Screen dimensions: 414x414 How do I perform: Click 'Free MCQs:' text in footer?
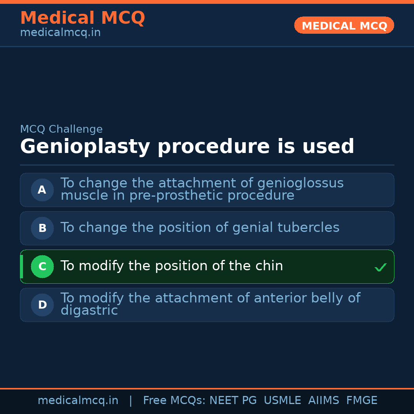[x=174, y=401]
